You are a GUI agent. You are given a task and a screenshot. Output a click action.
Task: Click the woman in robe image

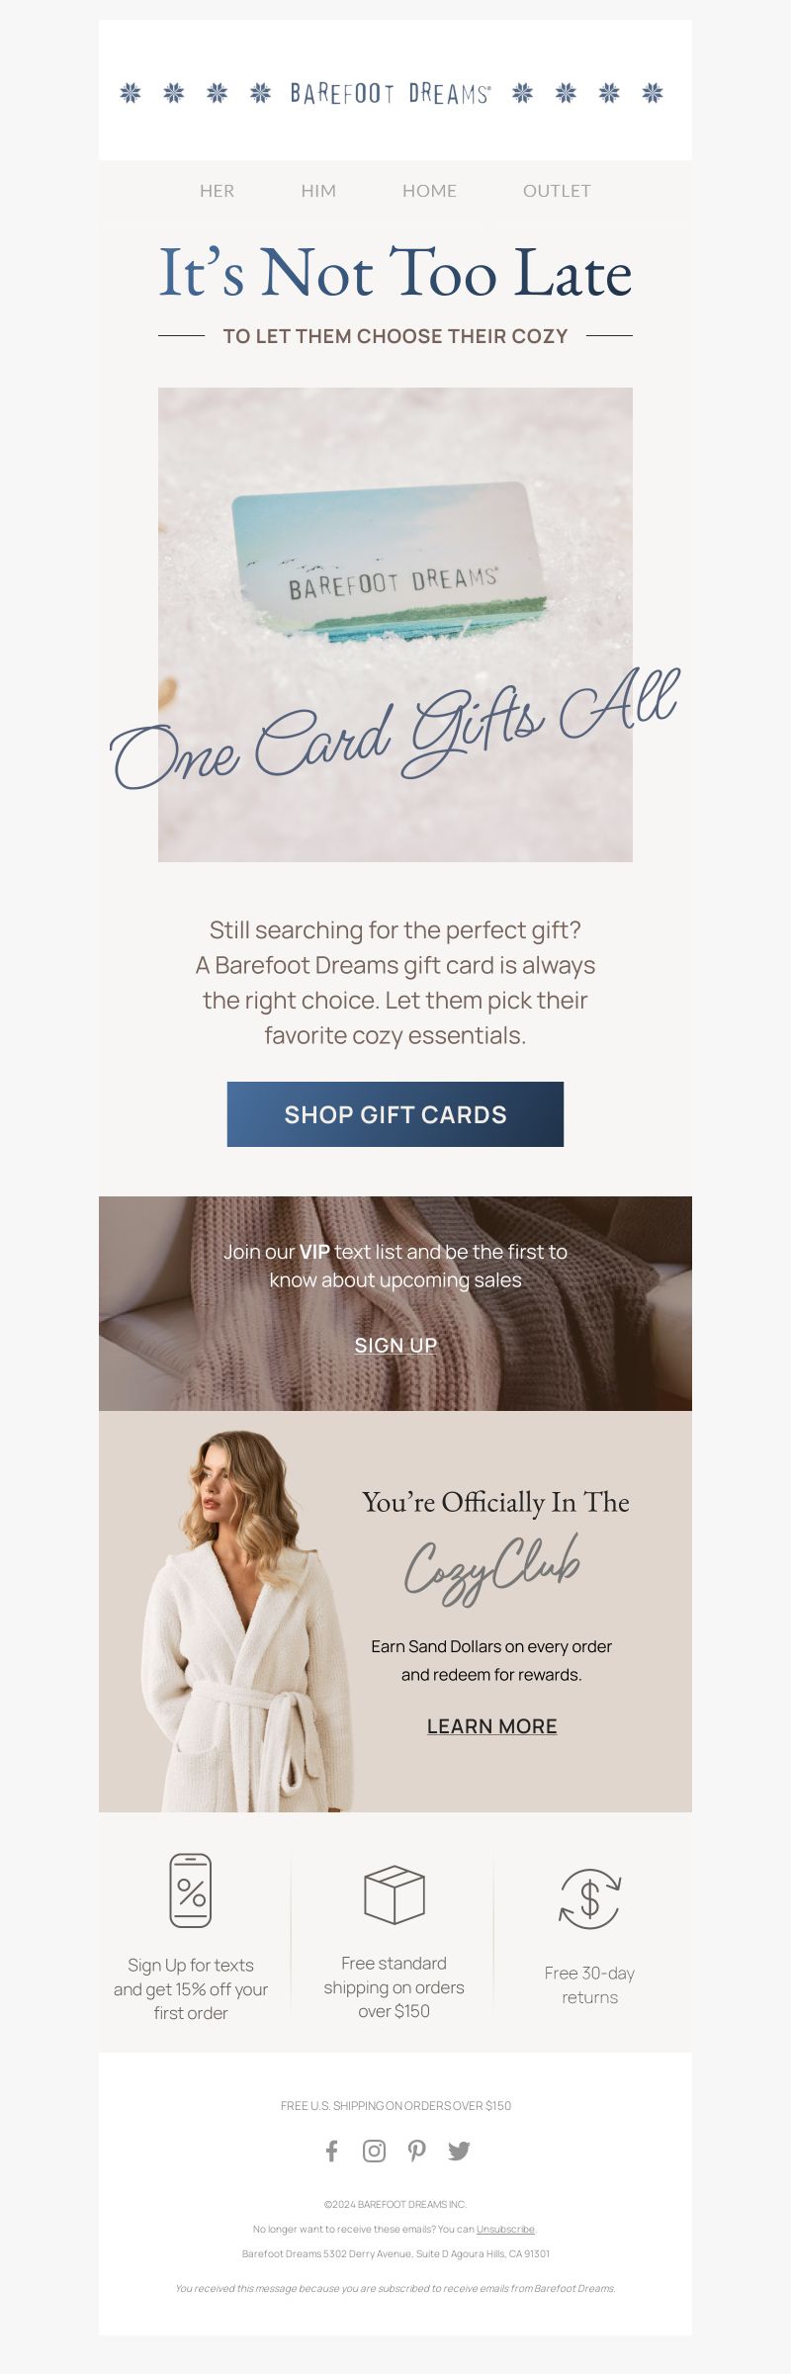(x=242, y=1622)
